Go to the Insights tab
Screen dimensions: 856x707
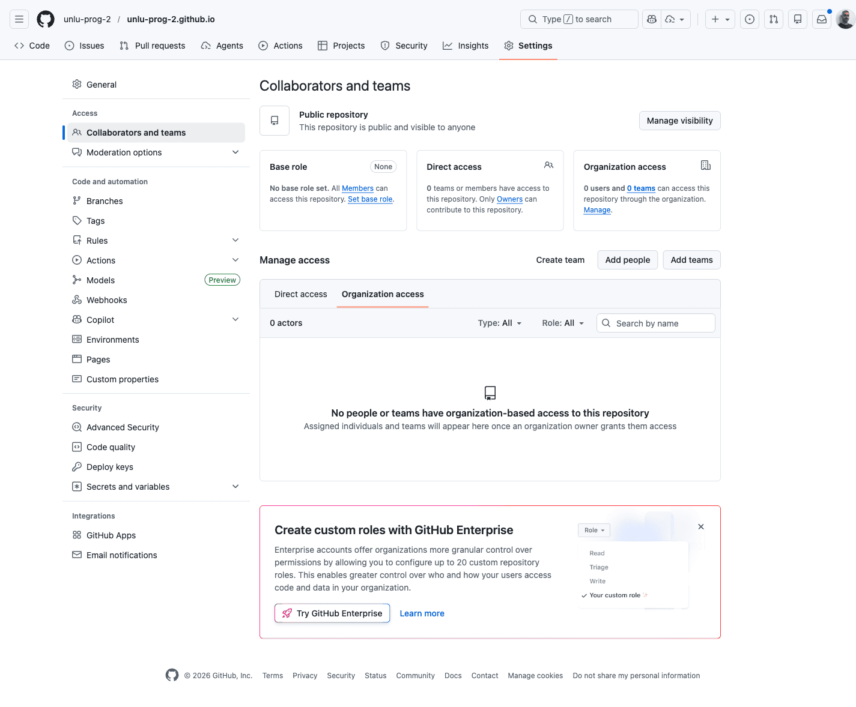point(466,46)
